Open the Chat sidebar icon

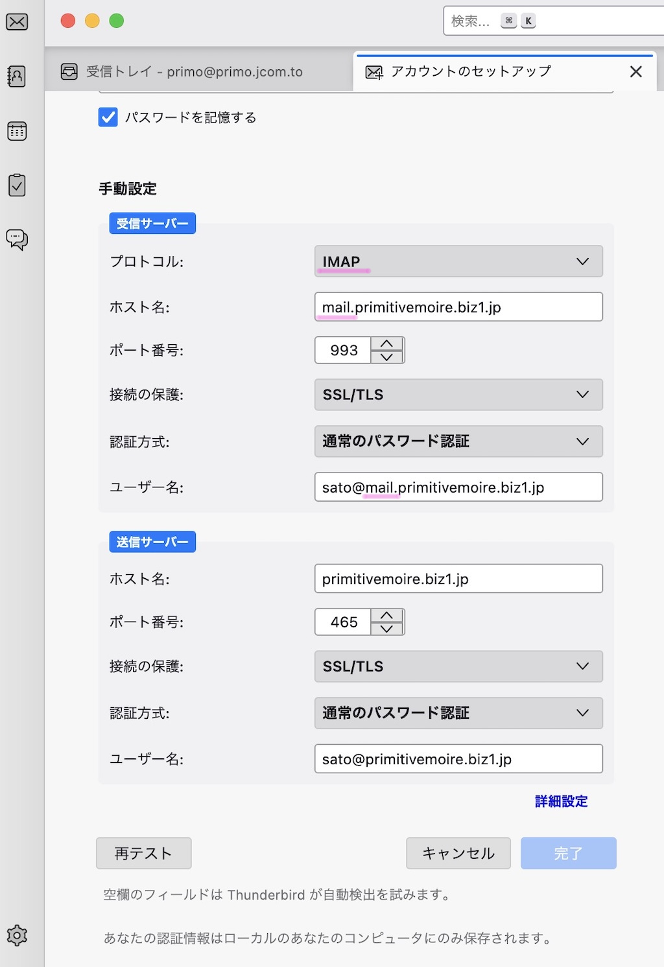click(x=17, y=239)
